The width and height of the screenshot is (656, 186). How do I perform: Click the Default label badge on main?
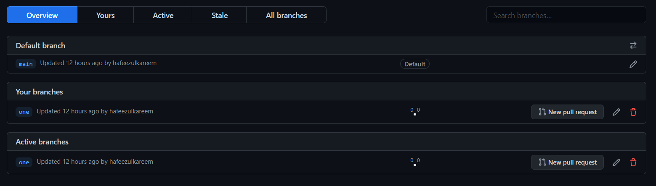(x=414, y=64)
